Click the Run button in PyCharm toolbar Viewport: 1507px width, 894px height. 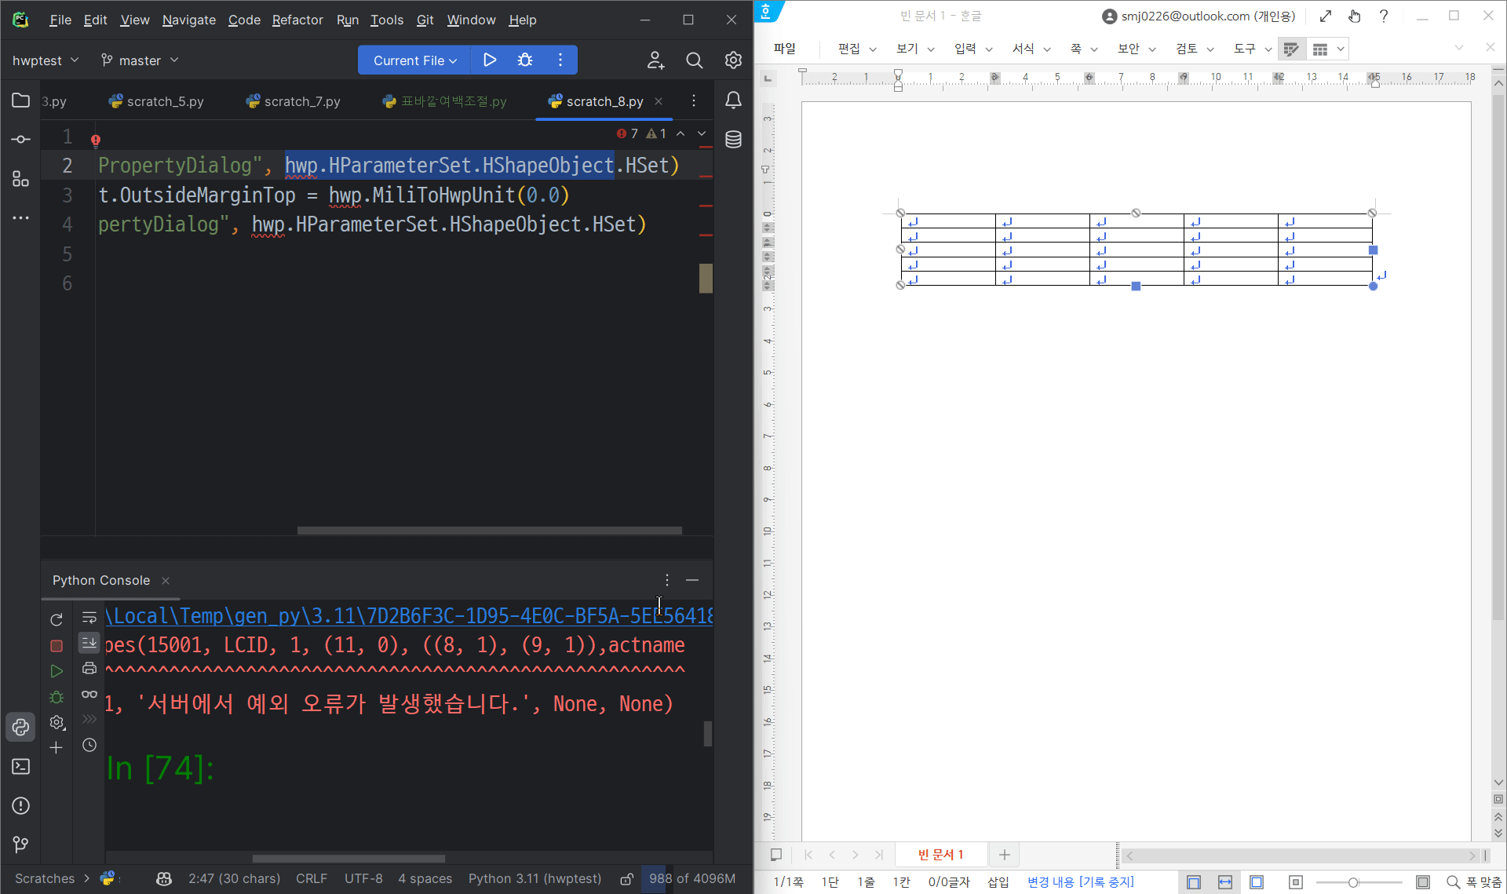pos(490,60)
